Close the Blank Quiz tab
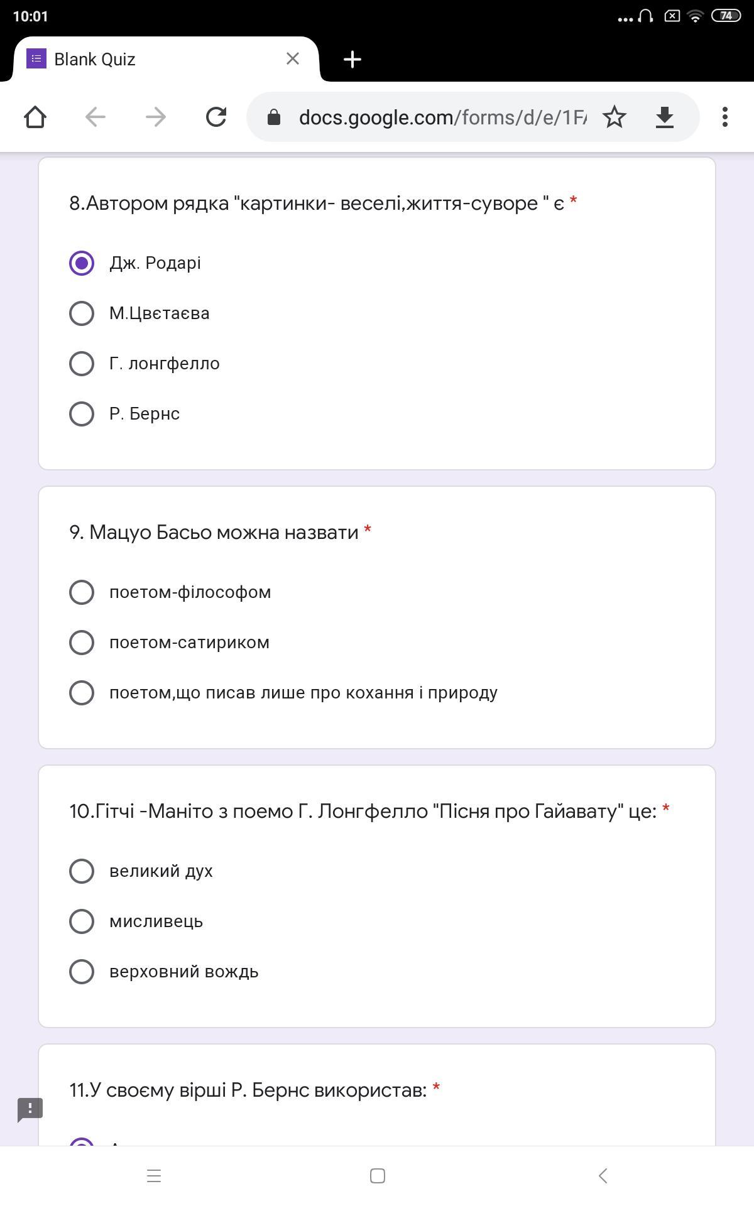 292,59
